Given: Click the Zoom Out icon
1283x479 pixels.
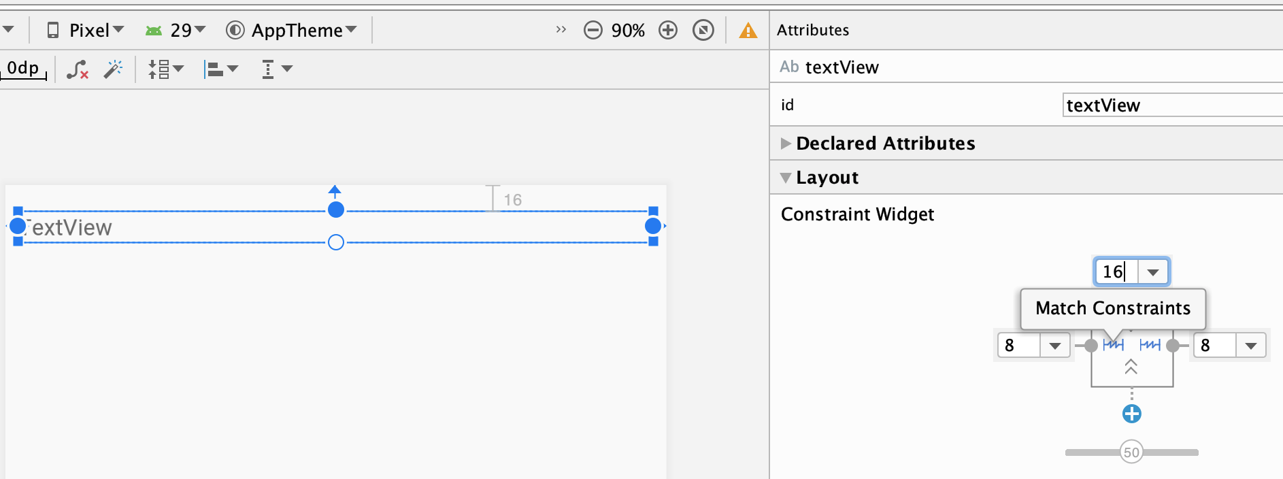Looking at the screenshot, I should (x=593, y=29).
